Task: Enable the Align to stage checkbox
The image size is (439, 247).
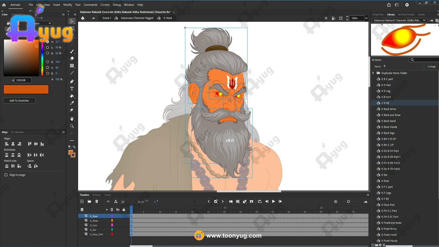Action: tap(6, 175)
